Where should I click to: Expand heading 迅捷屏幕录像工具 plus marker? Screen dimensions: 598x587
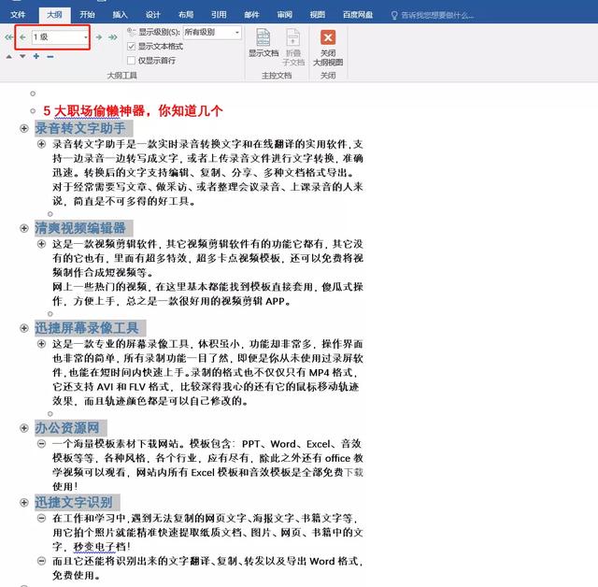pyautogui.click(x=24, y=328)
